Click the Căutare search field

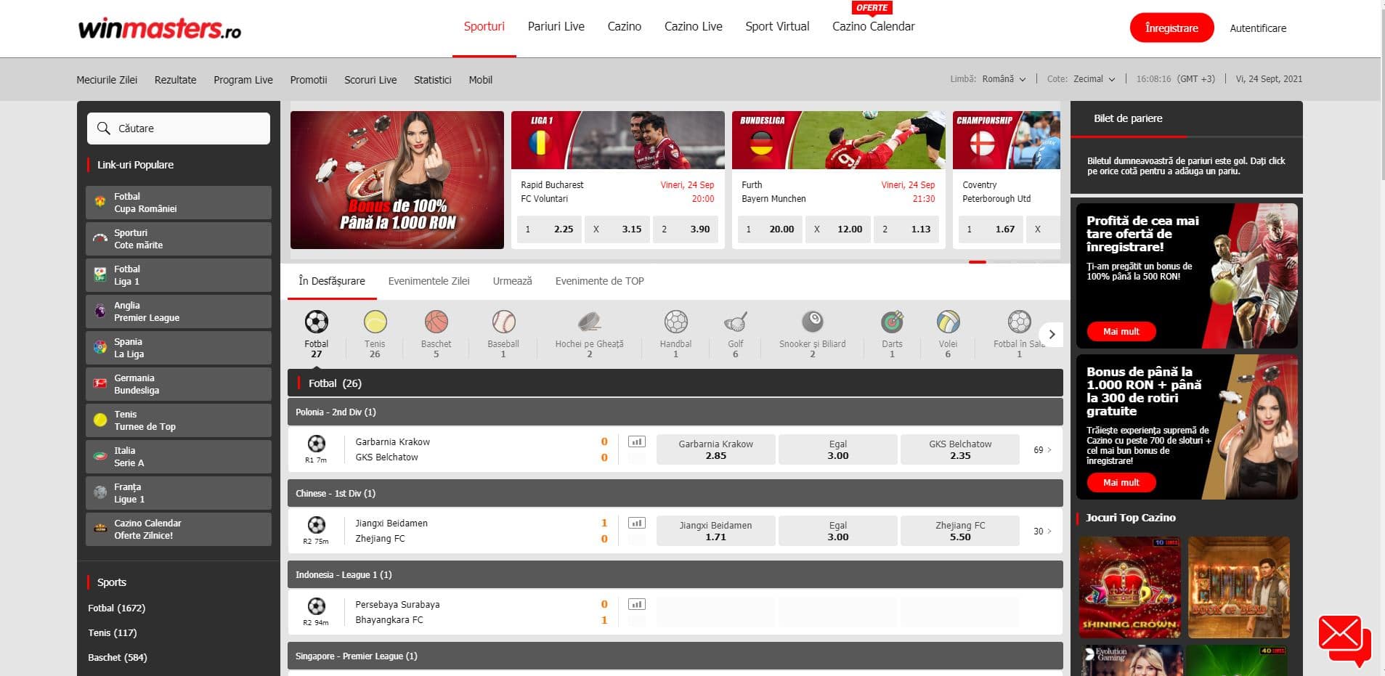pyautogui.click(x=179, y=129)
